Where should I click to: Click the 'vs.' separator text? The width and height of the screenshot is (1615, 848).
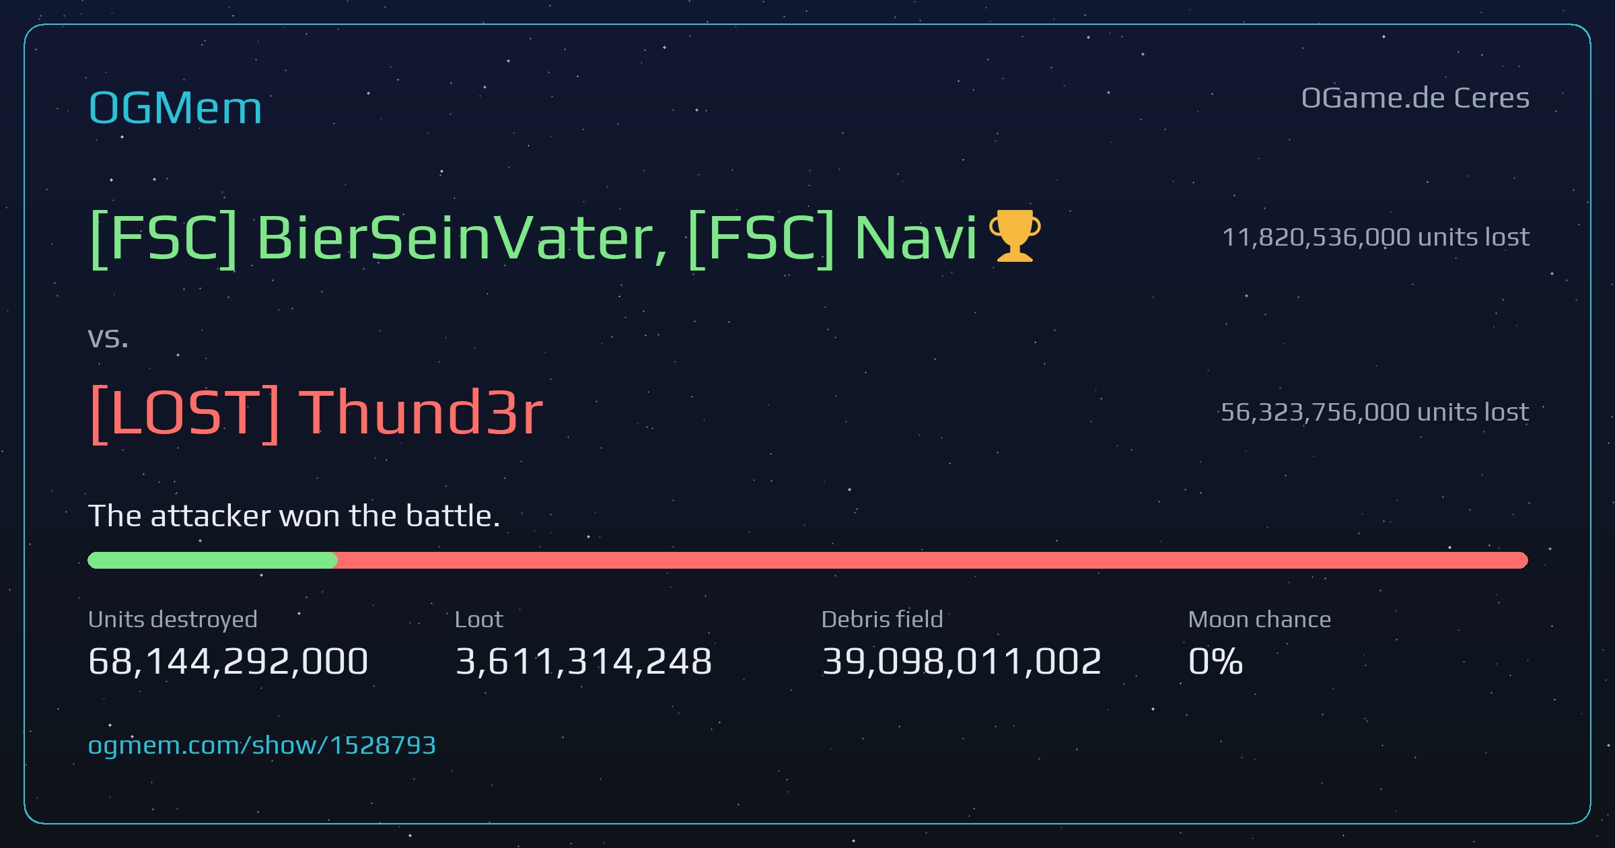pos(108,339)
